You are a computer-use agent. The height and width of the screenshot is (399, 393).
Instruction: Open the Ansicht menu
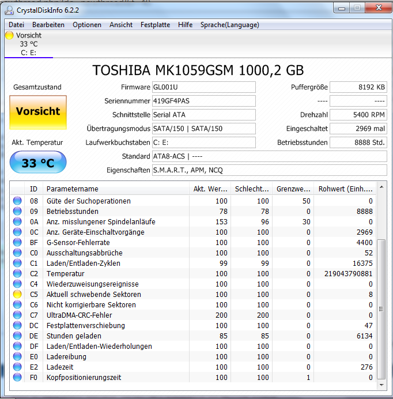tap(121, 25)
